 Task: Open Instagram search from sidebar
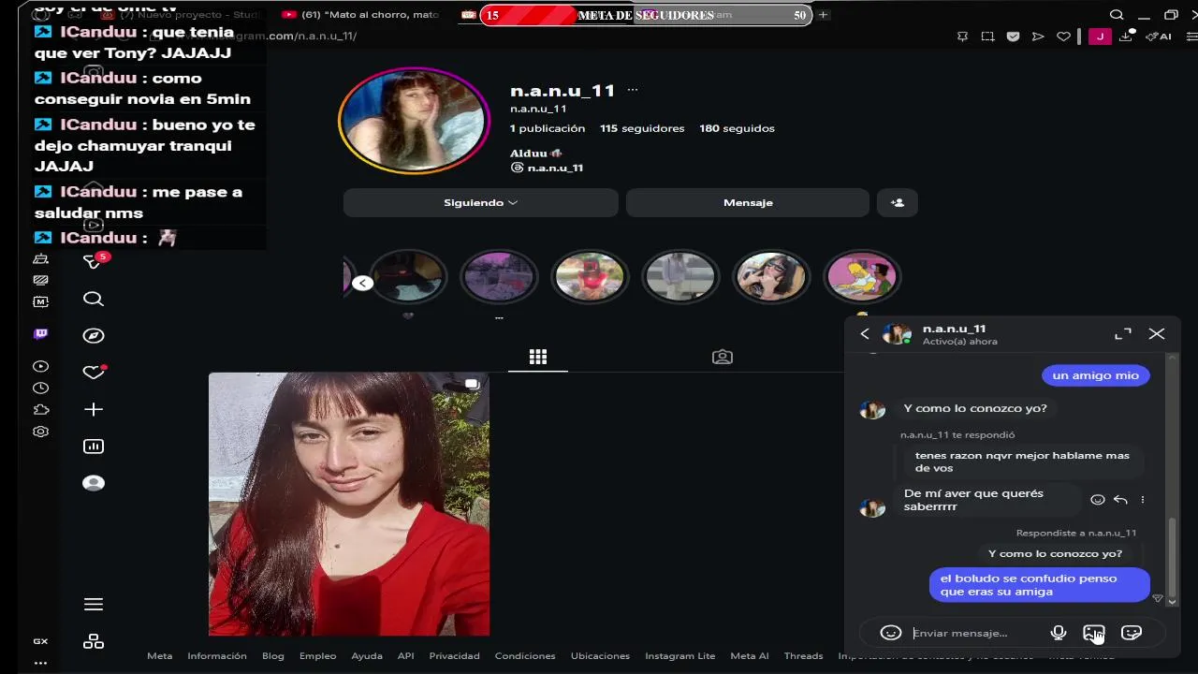click(93, 299)
